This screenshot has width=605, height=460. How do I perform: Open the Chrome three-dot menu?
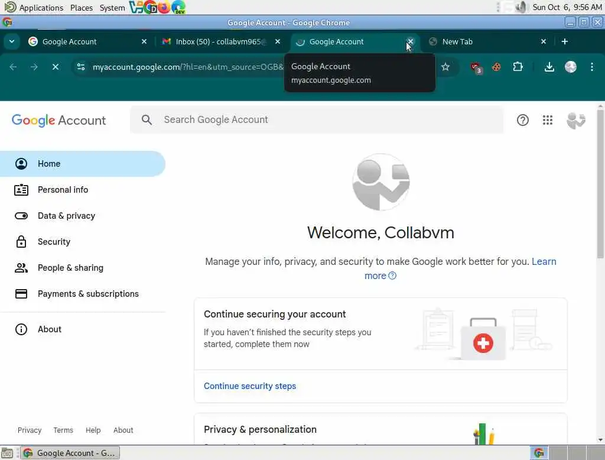coord(591,67)
